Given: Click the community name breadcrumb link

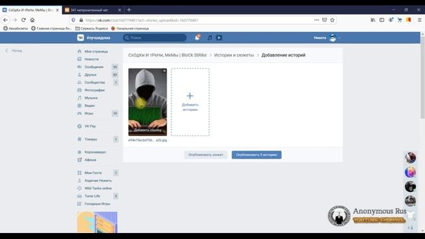Looking at the screenshot, I should click(167, 55).
